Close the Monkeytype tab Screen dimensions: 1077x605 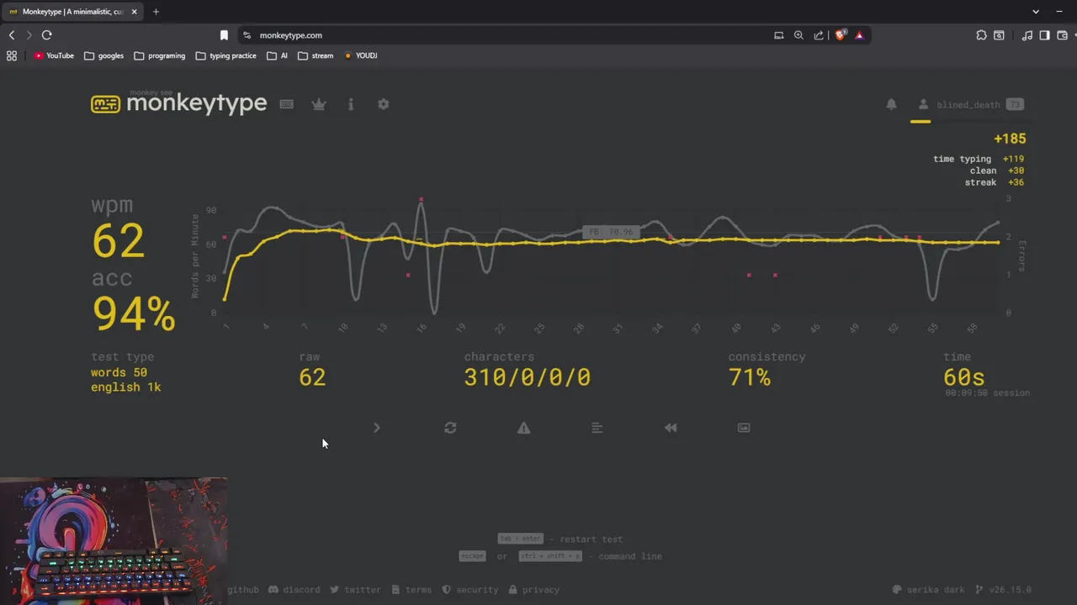[x=134, y=12]
